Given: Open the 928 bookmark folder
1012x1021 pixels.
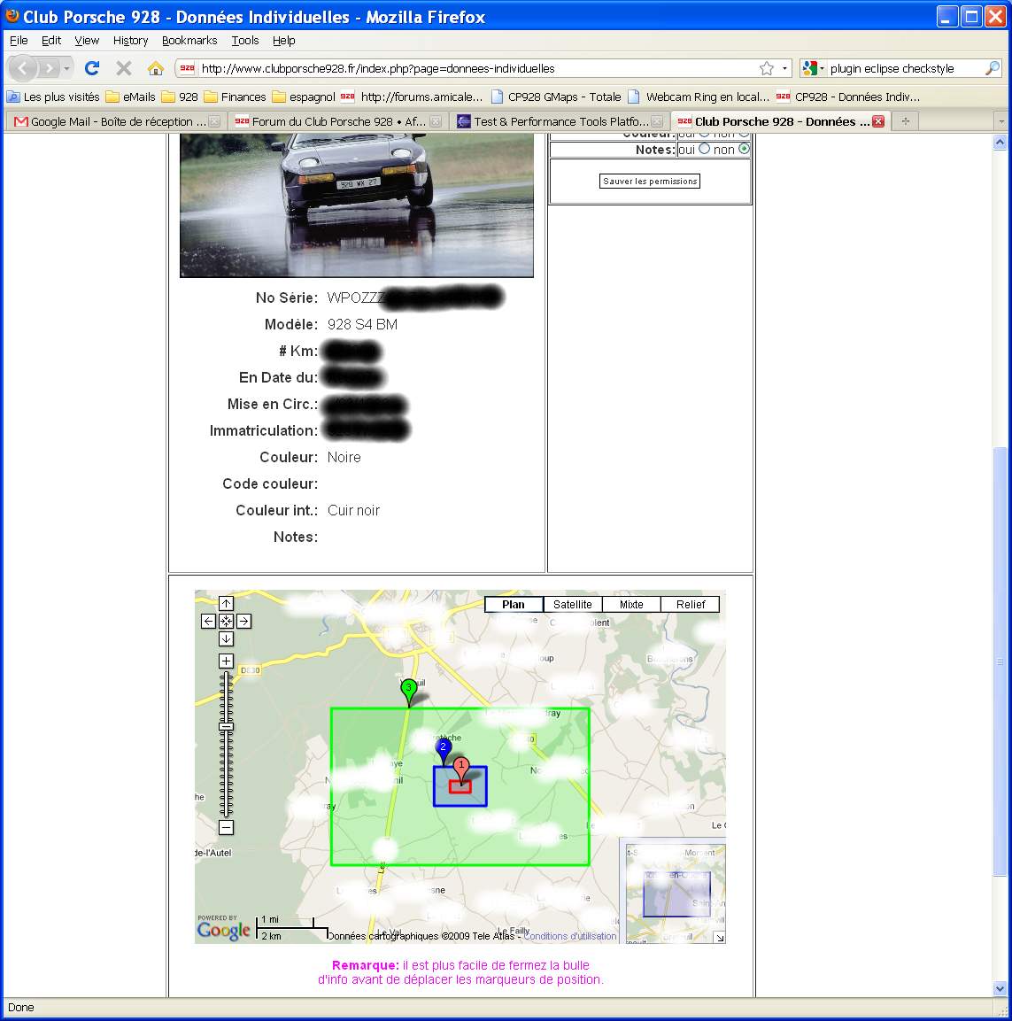Looking at the screenshot, I should point(180,97).
